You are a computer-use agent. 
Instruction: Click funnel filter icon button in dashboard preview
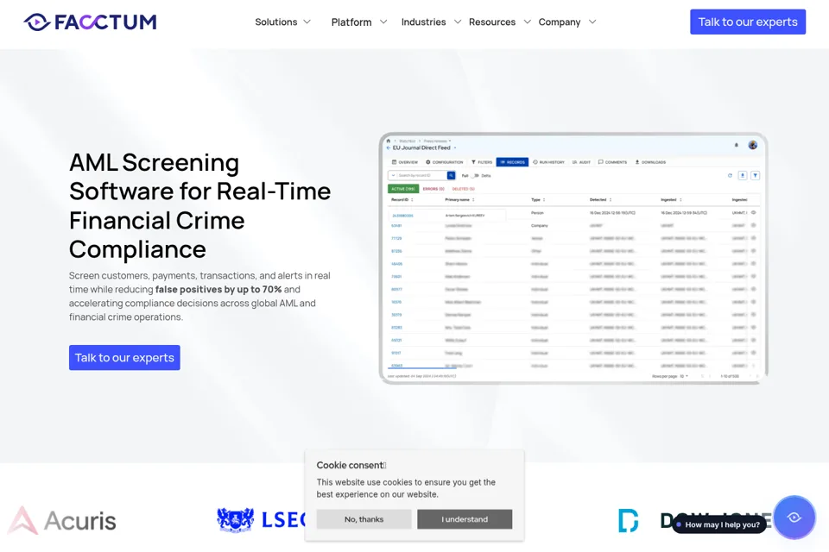(x=755, y=175)
